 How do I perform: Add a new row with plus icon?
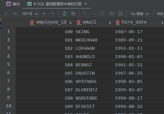pyautogui.click(x=85, y=14)
